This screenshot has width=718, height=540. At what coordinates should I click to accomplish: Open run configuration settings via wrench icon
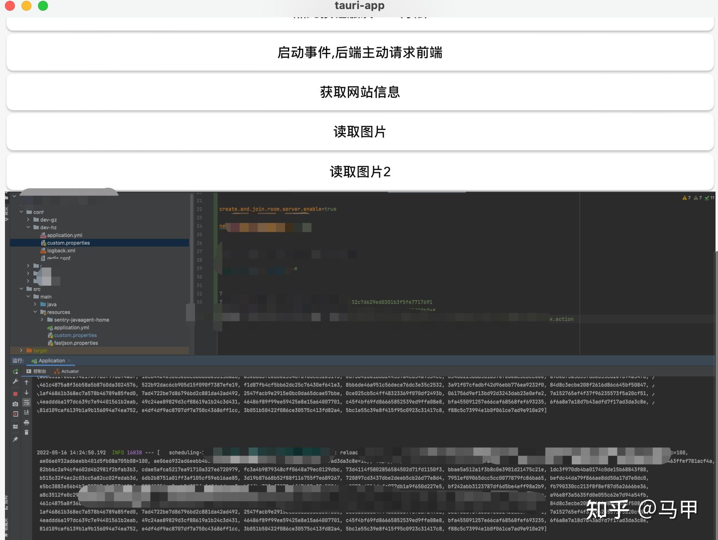point(15,381)
